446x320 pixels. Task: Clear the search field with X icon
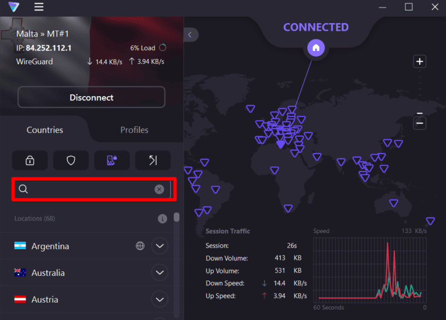(x=159, y=190)
